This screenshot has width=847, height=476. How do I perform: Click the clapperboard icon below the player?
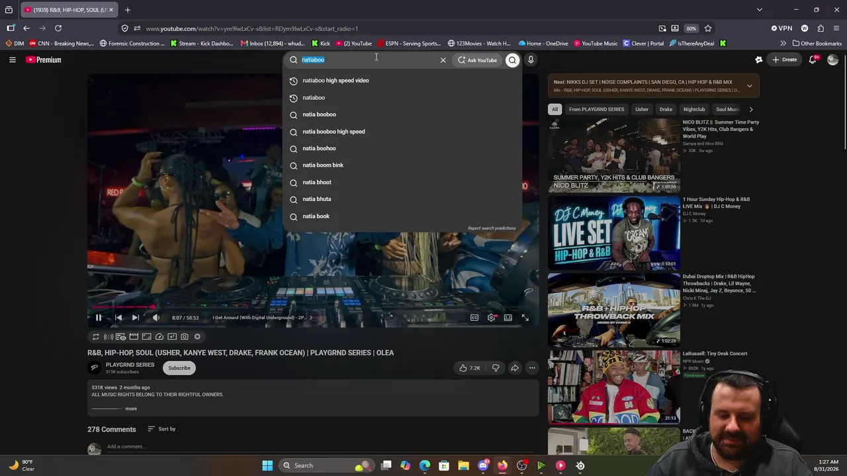point(134,337)
